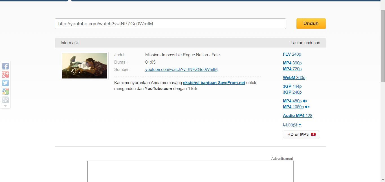
Task: Click the Sumber: label
Action: (122, 69)
